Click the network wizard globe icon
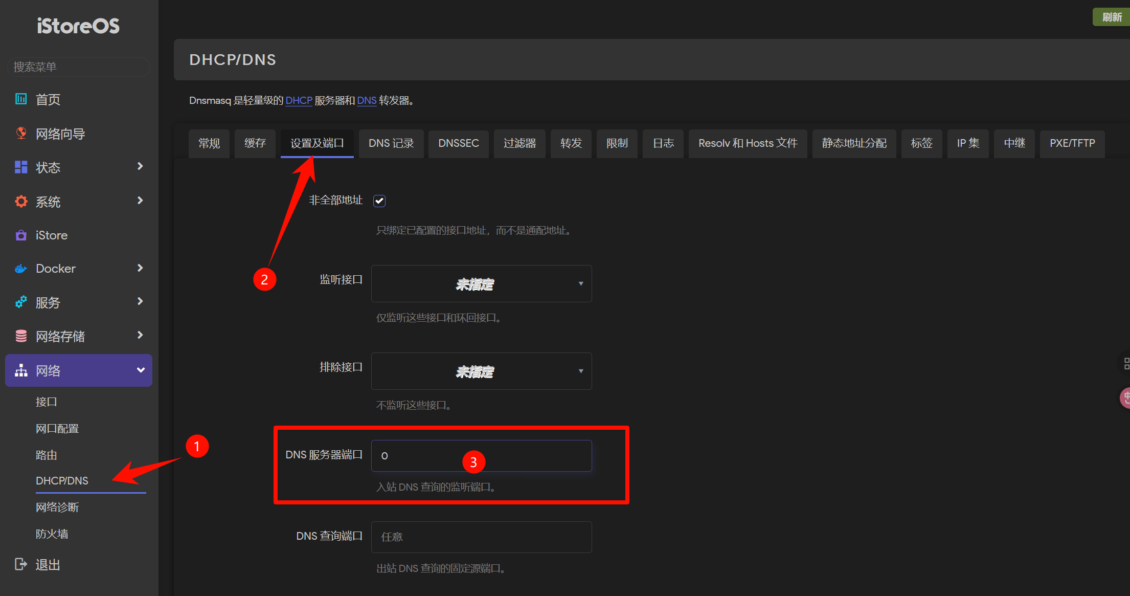The height and width of the screenshot is (596, 1130). coord(21,133)
